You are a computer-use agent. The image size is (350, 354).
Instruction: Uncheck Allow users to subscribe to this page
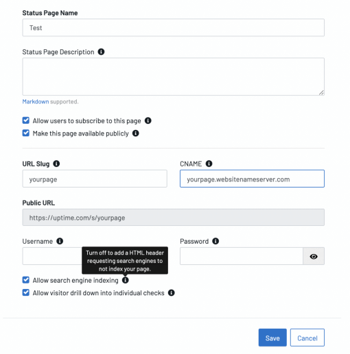pos(26,121)
